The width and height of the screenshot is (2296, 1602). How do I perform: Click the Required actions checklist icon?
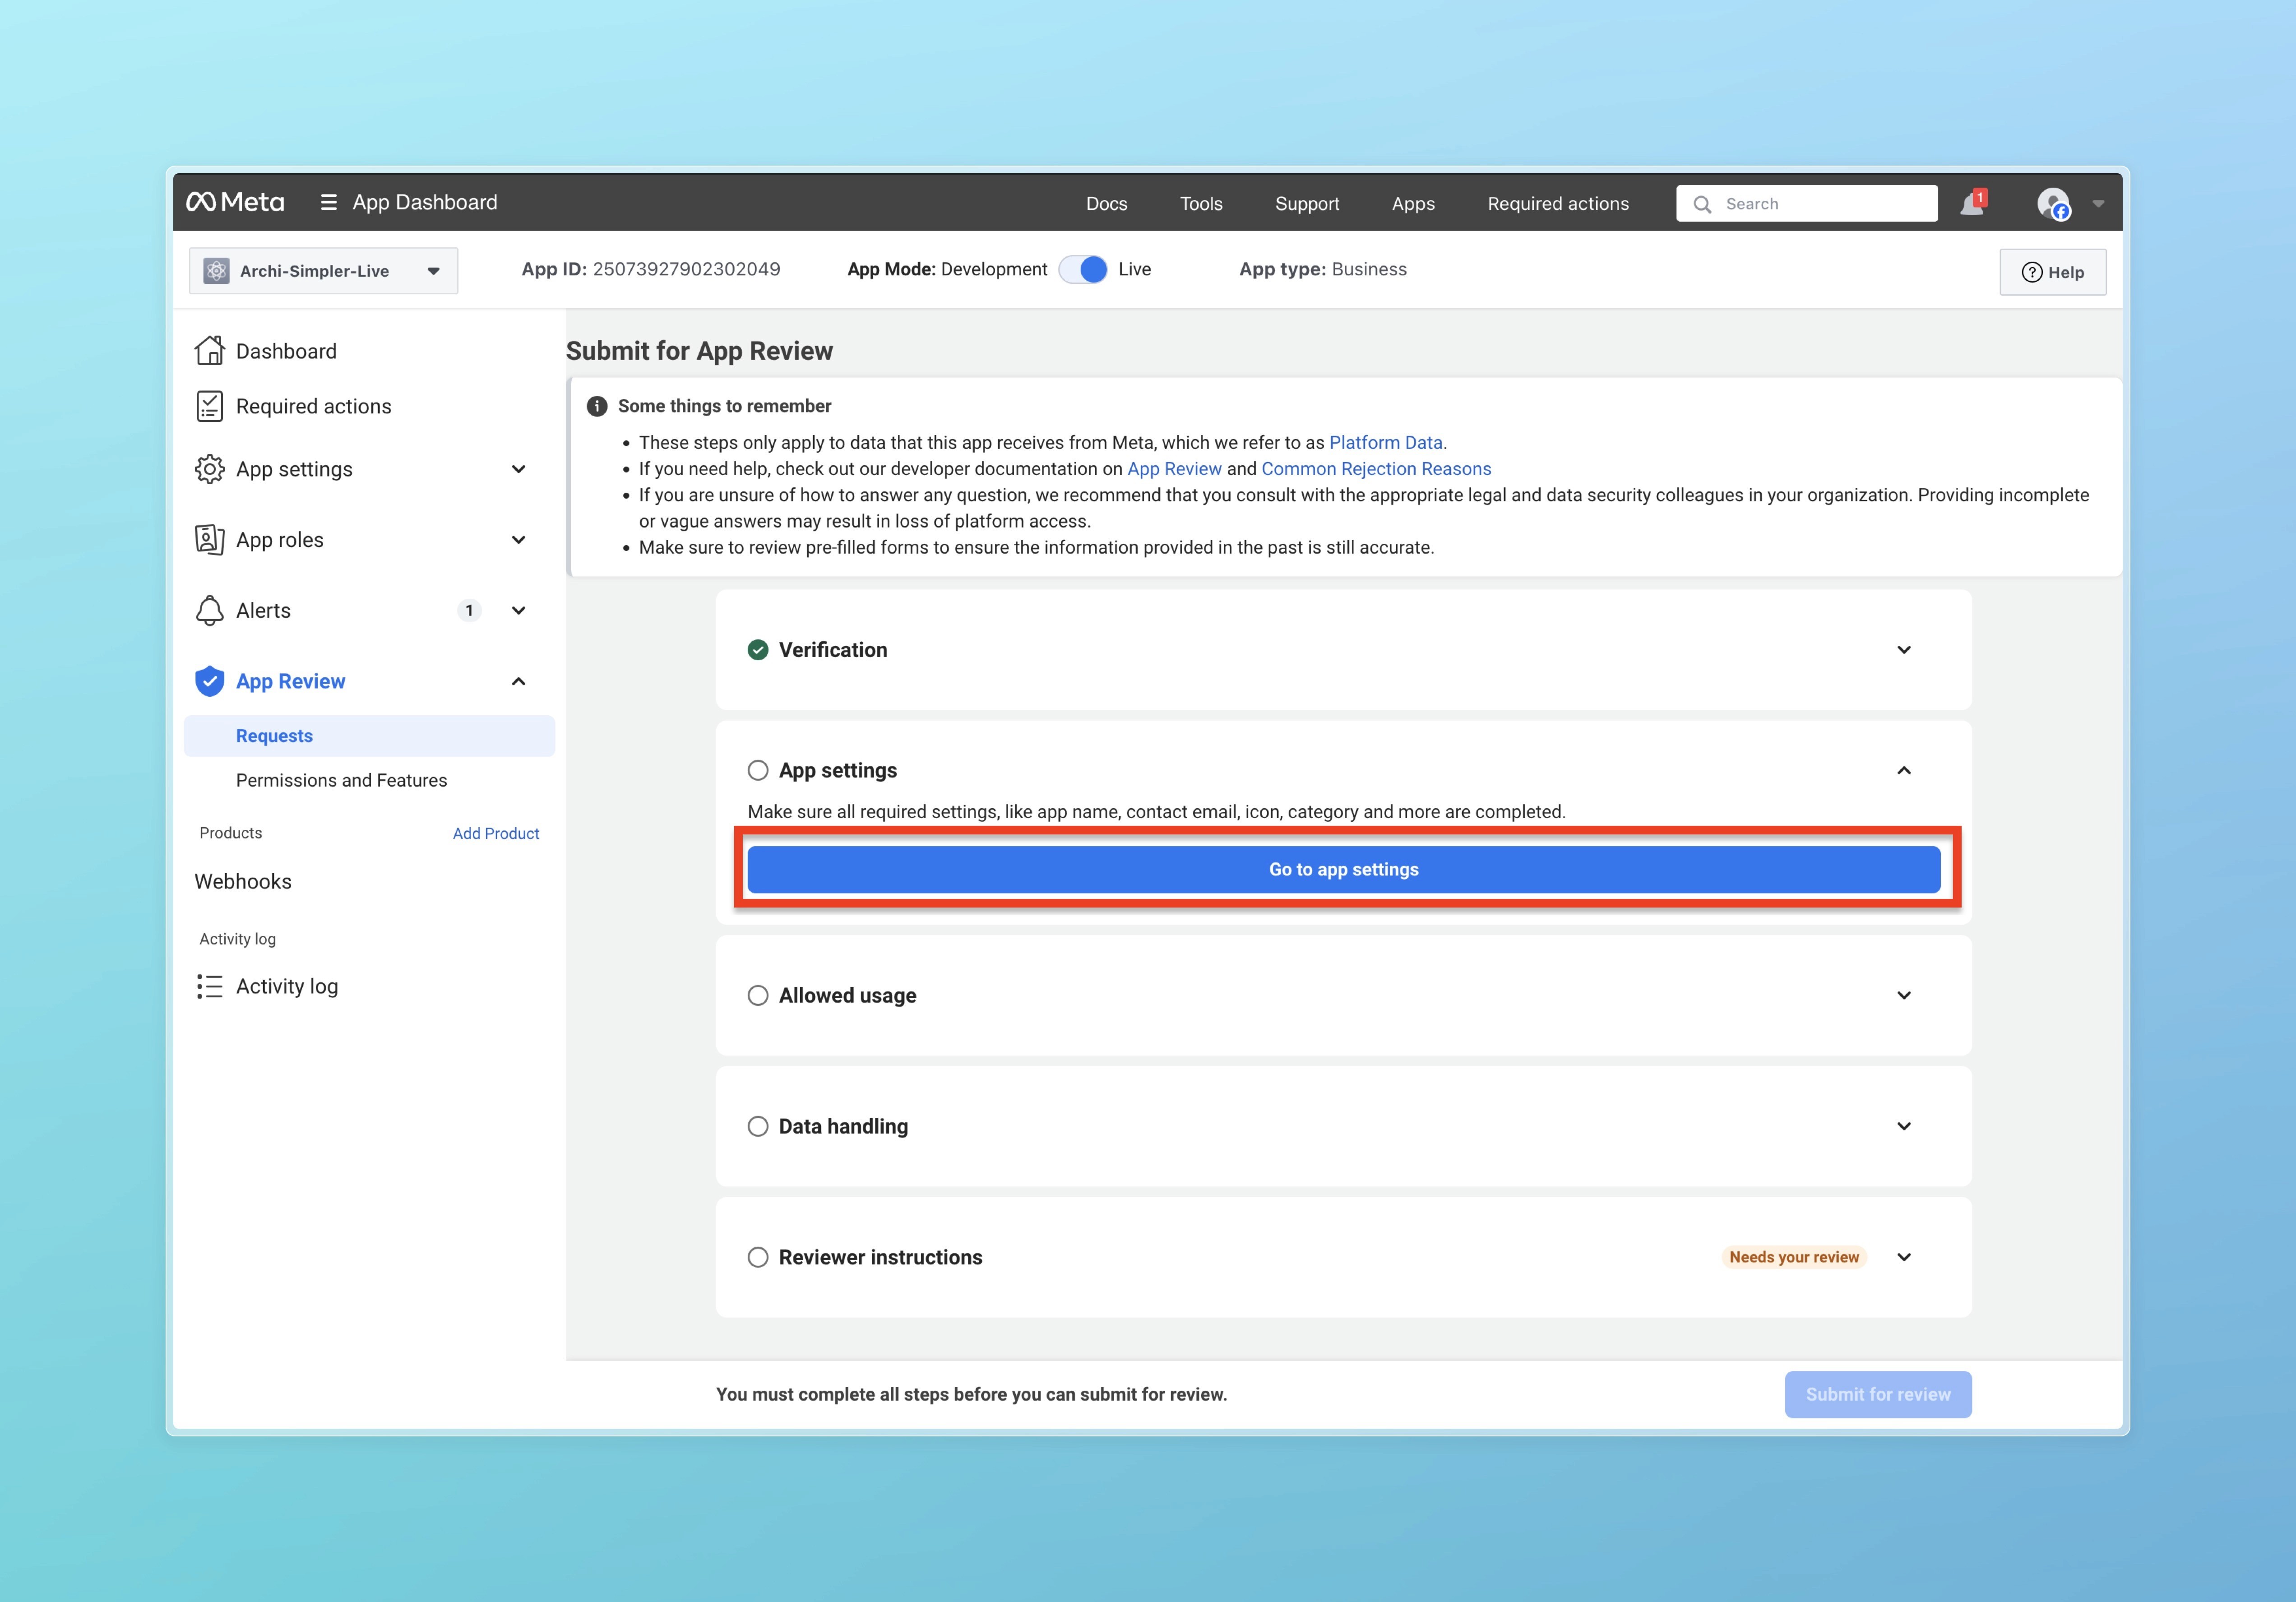click(x=209, y=406)
